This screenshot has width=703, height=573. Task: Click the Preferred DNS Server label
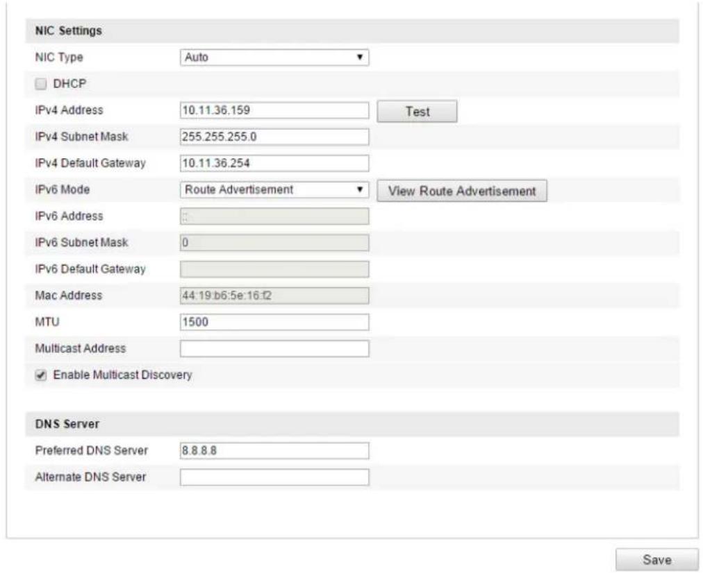92,450
